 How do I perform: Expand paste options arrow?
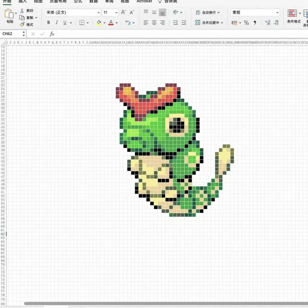[x=16, y=13]
